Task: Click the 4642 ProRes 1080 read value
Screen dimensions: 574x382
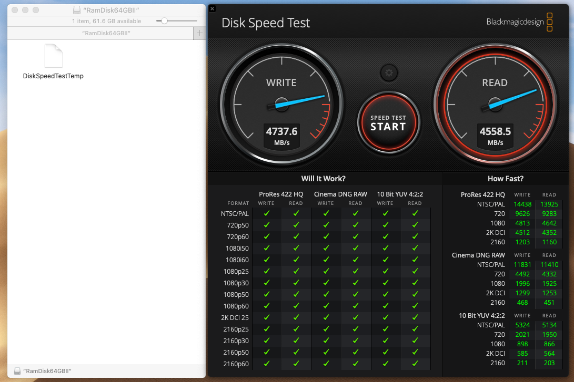Action: pyautogui.click(x=549, y=223)
